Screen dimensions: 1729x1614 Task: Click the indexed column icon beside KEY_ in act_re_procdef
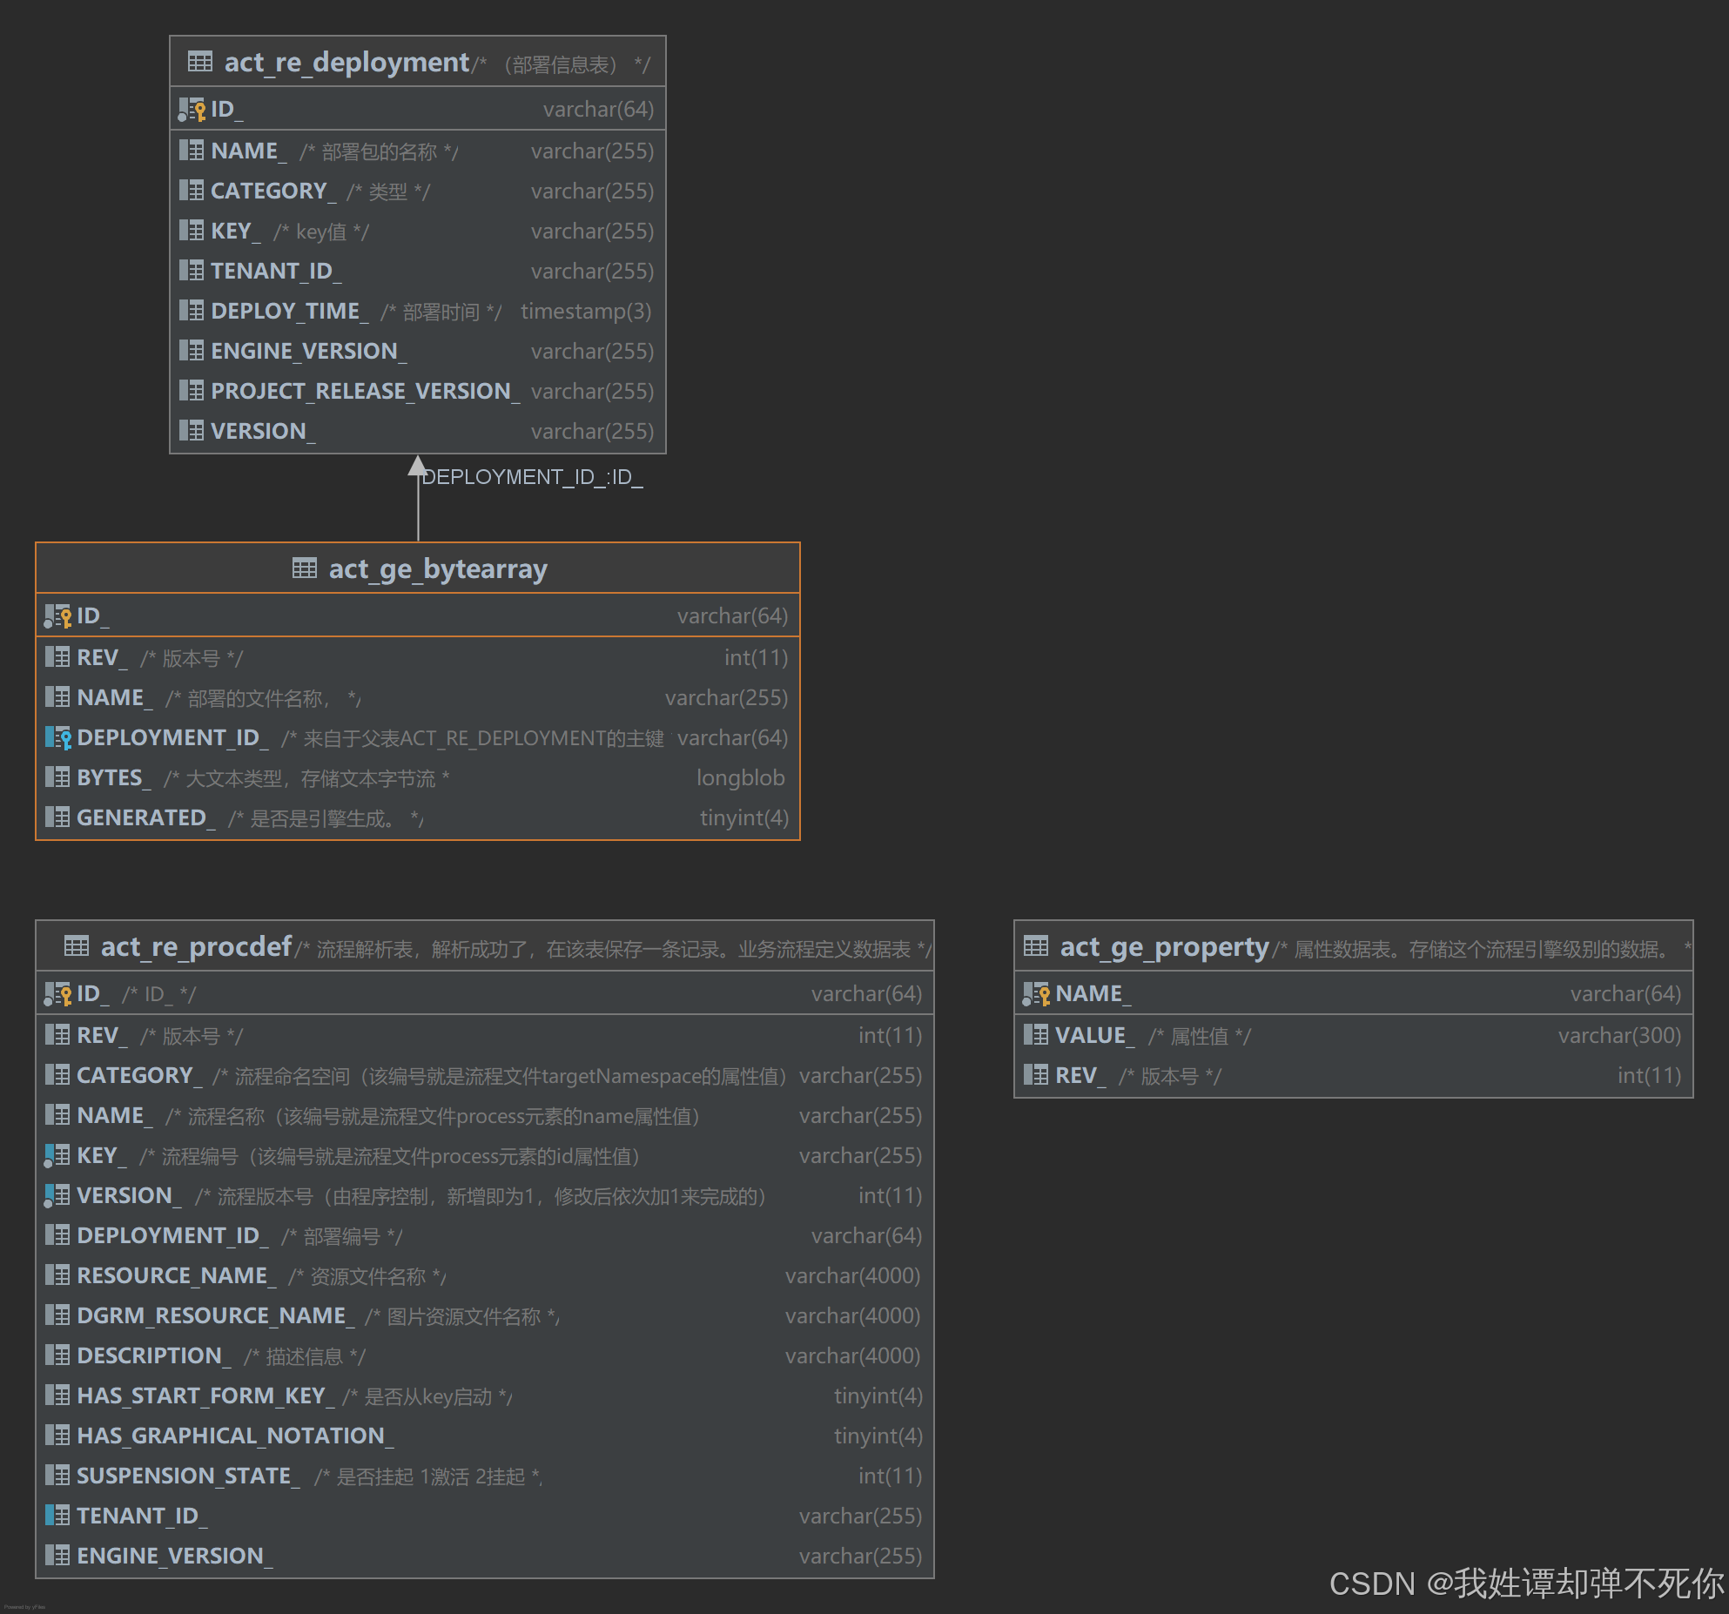pyautogui.click(x=57, y=1155)
